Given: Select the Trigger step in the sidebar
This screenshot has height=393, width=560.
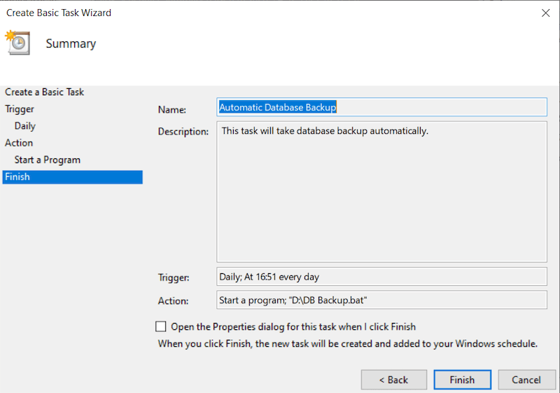Looking at the screenshot, I should tap(20, 109).
